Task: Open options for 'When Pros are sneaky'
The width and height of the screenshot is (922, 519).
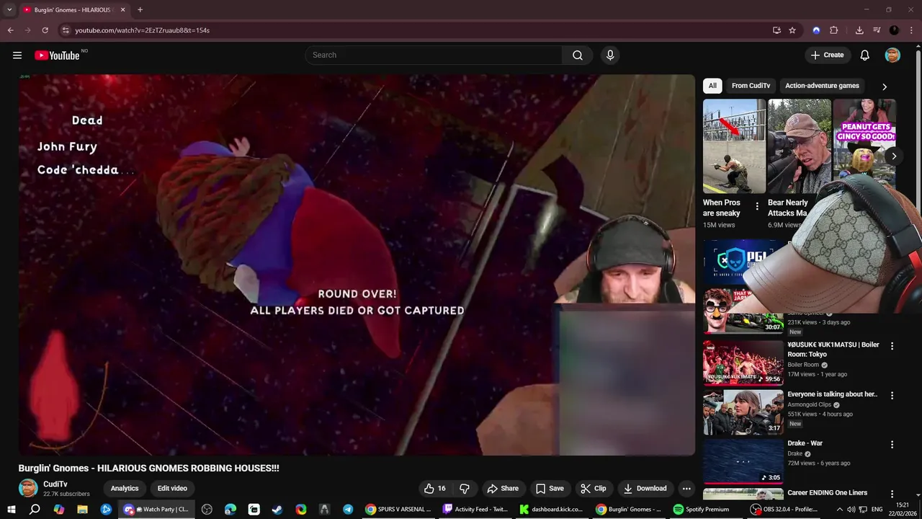Action: click(x=757, y=207)
